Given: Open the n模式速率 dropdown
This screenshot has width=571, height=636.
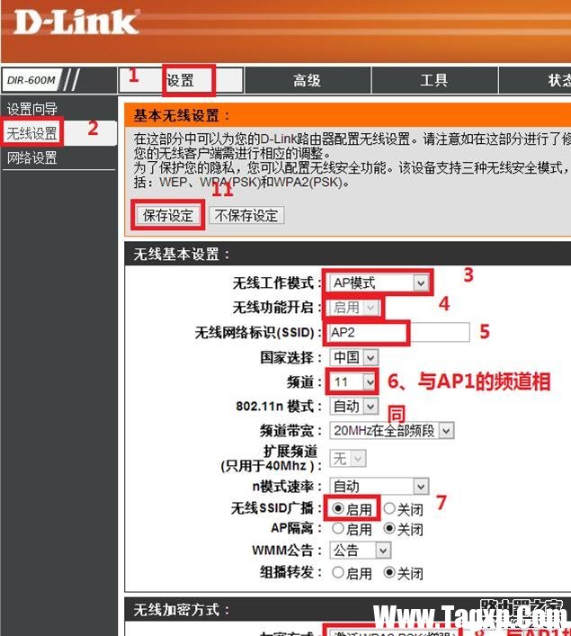Looking at the screenshot, I should coord(379,486).
